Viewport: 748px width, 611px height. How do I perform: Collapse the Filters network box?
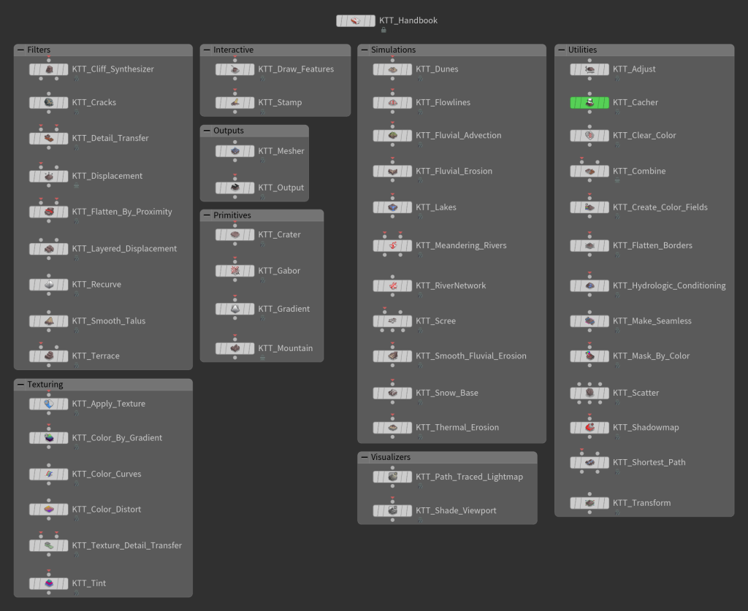coord(20,50)
